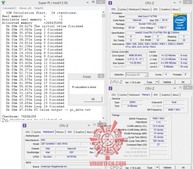Open CPU tab in Mainboard CPU-Z window
The width and height of the screenshot is (193, 169).
click(28, 132)
